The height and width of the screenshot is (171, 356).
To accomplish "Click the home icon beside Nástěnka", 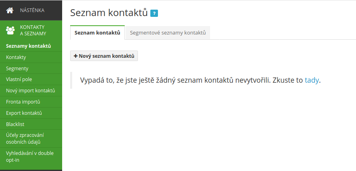I will click(x=10, y=10).
